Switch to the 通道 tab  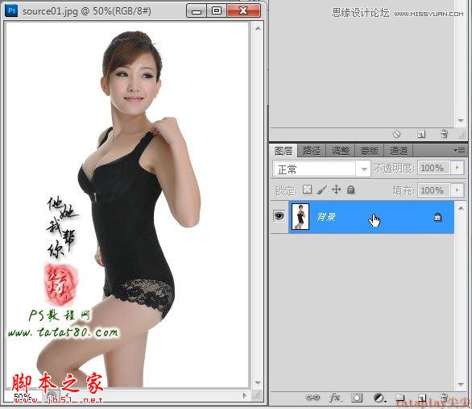pyautogui.click(x=399, y=150)
